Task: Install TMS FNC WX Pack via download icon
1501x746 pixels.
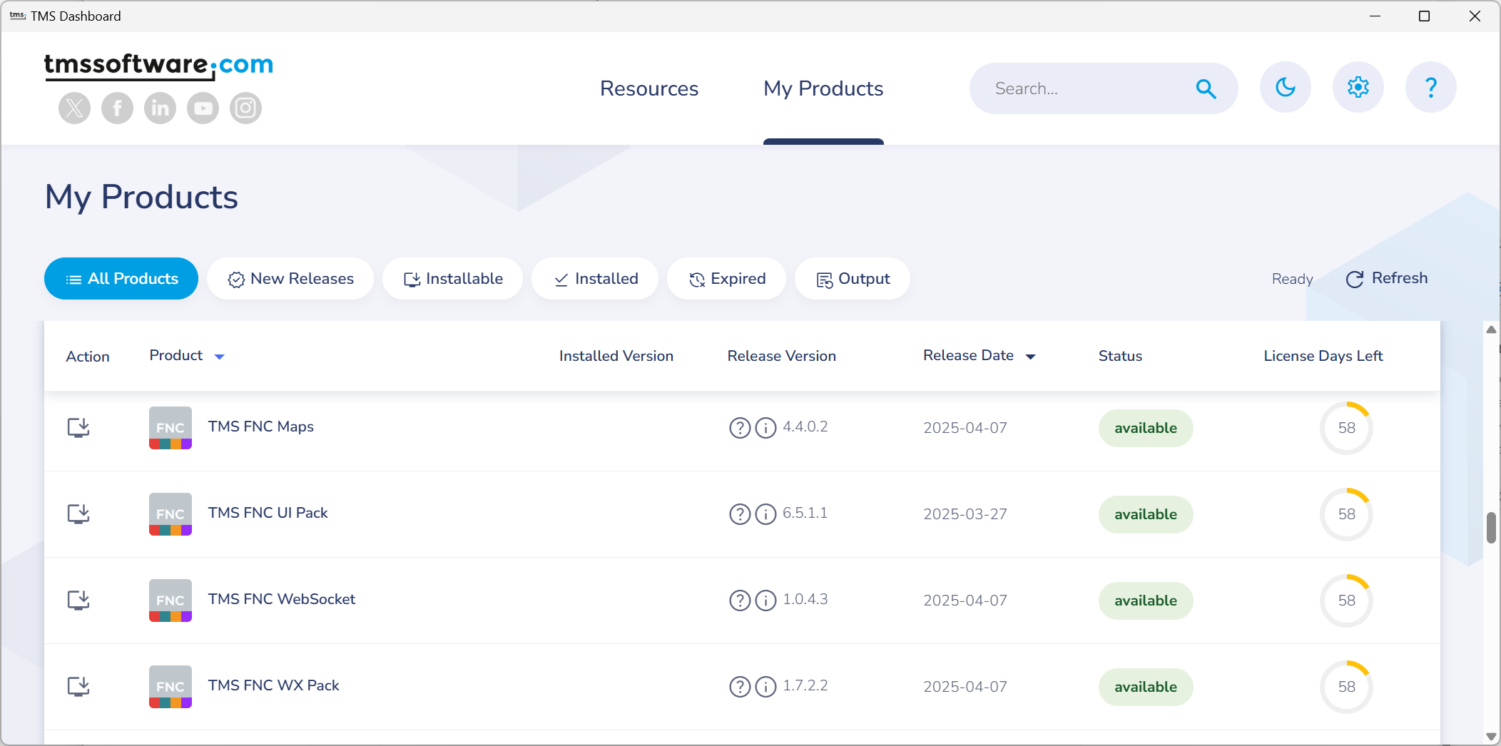Action: point(78,687)
